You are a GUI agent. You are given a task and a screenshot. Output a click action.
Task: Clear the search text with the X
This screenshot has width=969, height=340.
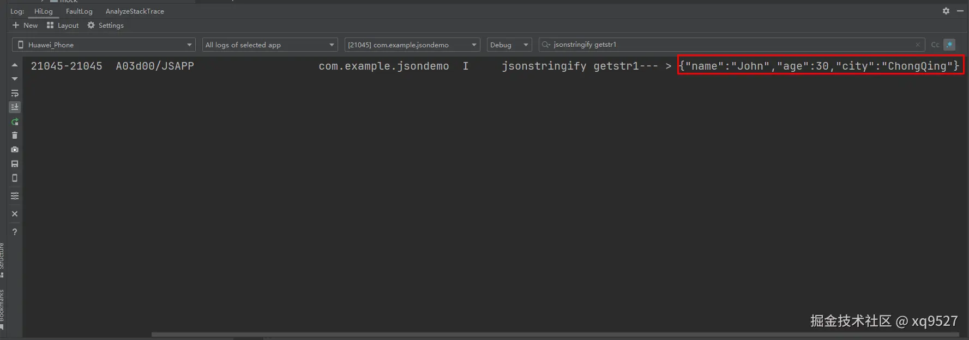click(x=918, y=45)
